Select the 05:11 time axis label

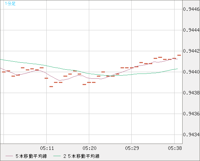pos(47,148)
